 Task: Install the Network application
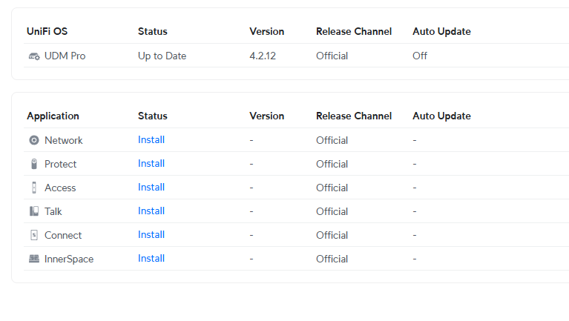(151, 140)
